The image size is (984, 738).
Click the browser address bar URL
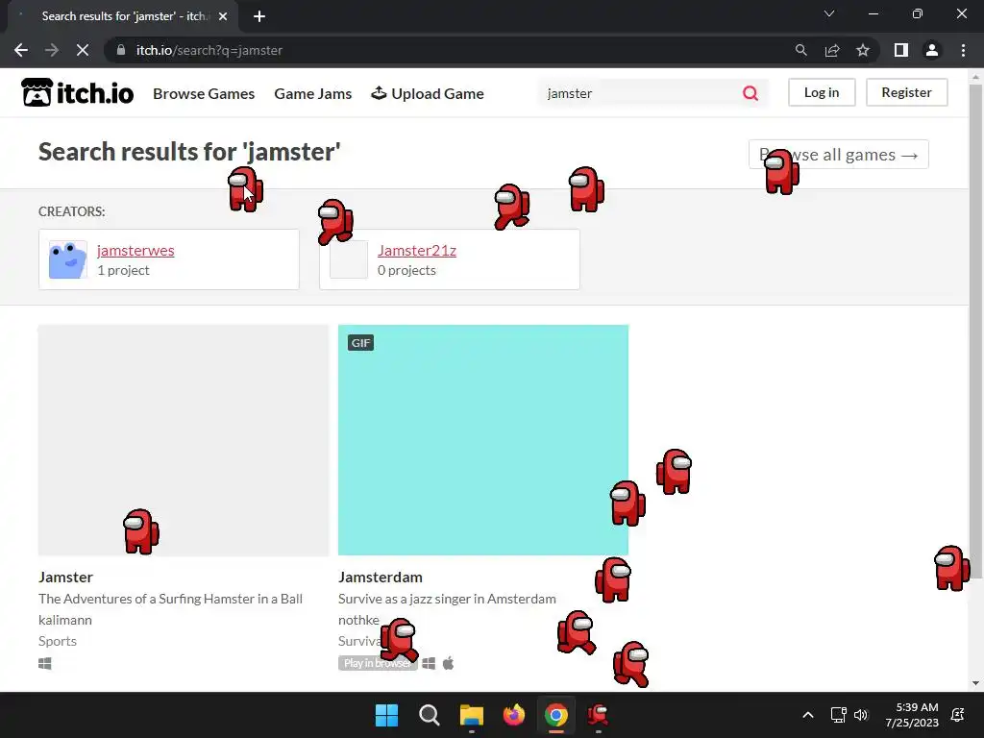click(x=209, y=50)
